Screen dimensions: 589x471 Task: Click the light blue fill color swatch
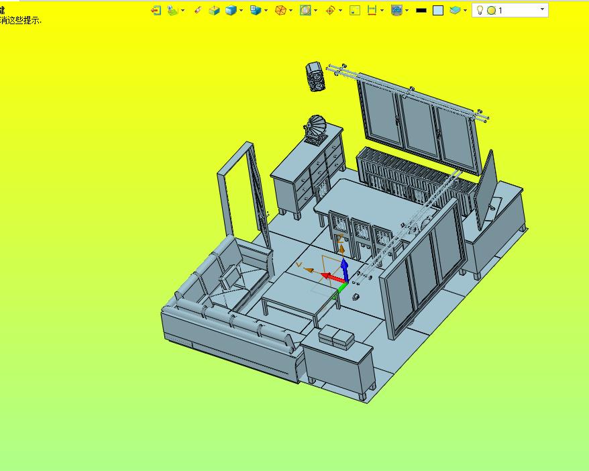pos(438,11)
